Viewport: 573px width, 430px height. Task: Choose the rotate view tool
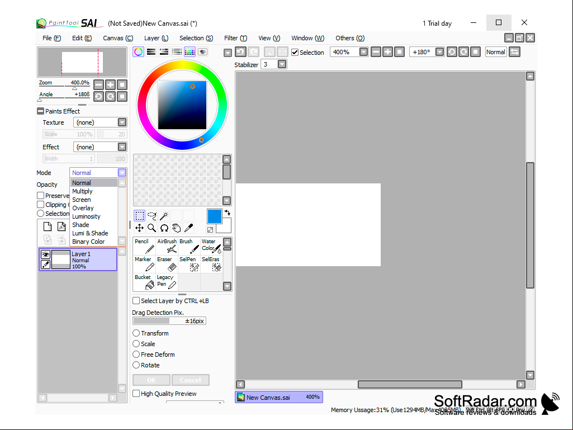(x=164, y=228)
